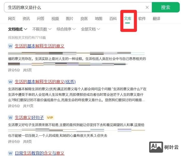Clear the search box with the X icon
Screen dimensions: 181x156
147,7
